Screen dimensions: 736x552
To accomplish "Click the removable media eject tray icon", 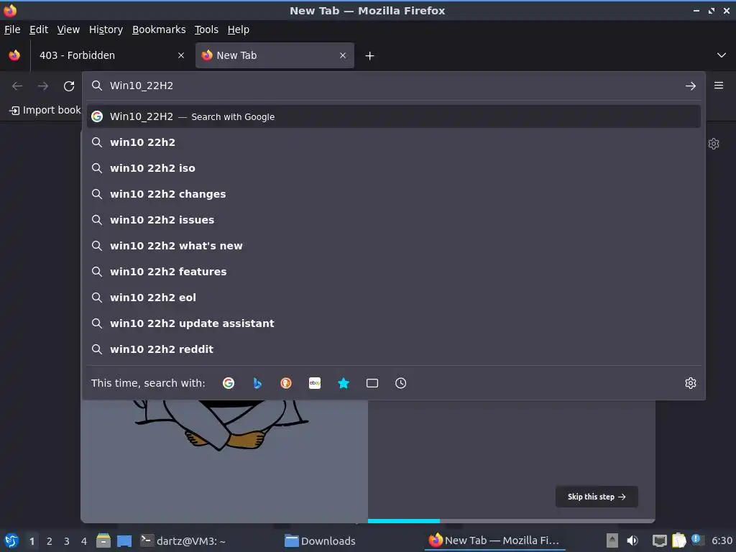I will (612, 540).
